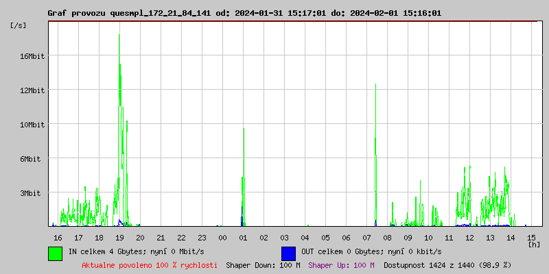The image size is (549, 274).
Task: Click the [h] hours unit label
Action: [x=533, y=244]
